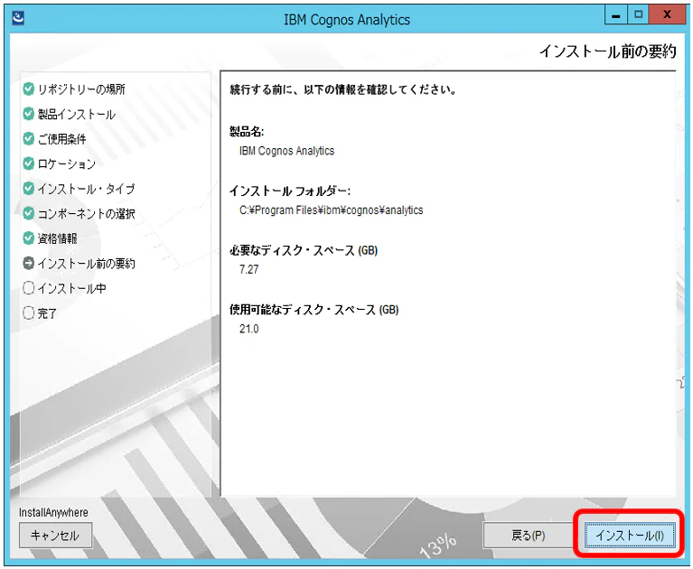
Task: Select the コンポーネントの選択 step label
Action: tap(86, 214)
